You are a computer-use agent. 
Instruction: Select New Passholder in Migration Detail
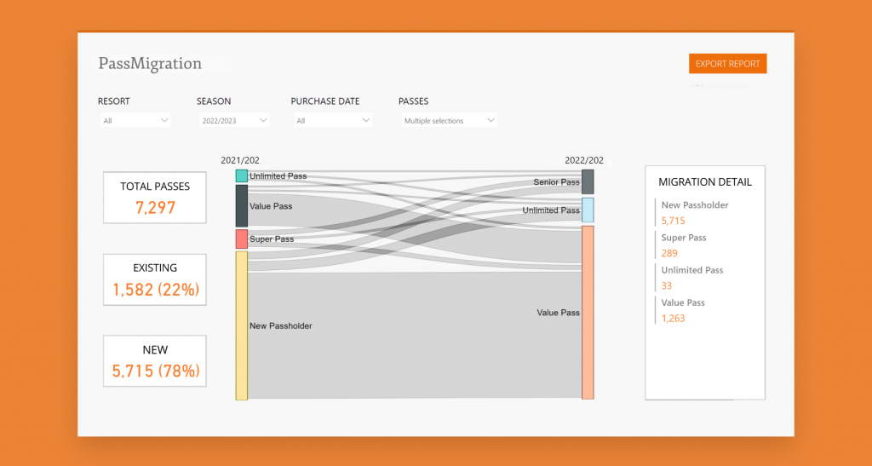[695, 212]
